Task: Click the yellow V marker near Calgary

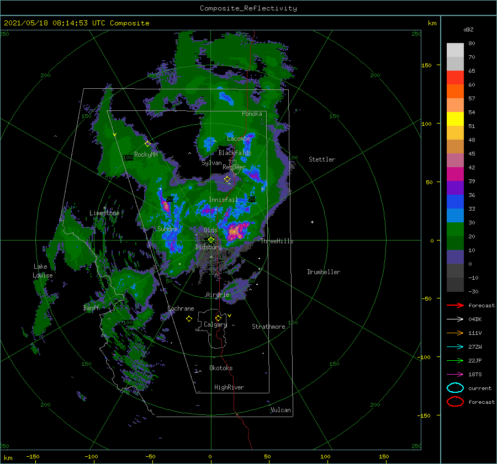Action: click(x=229, y=316)
